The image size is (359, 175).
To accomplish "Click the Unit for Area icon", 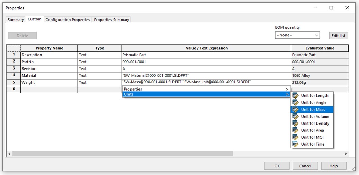I will (295, 130).
